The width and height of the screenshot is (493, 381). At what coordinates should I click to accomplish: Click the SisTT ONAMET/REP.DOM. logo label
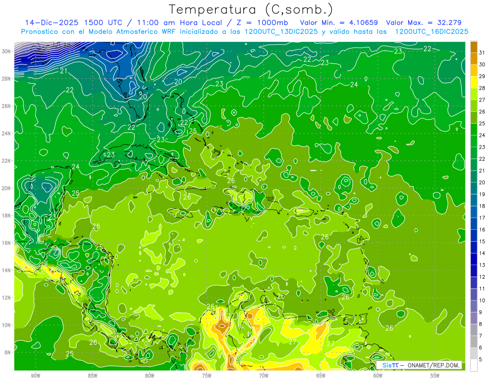[419, 365]
